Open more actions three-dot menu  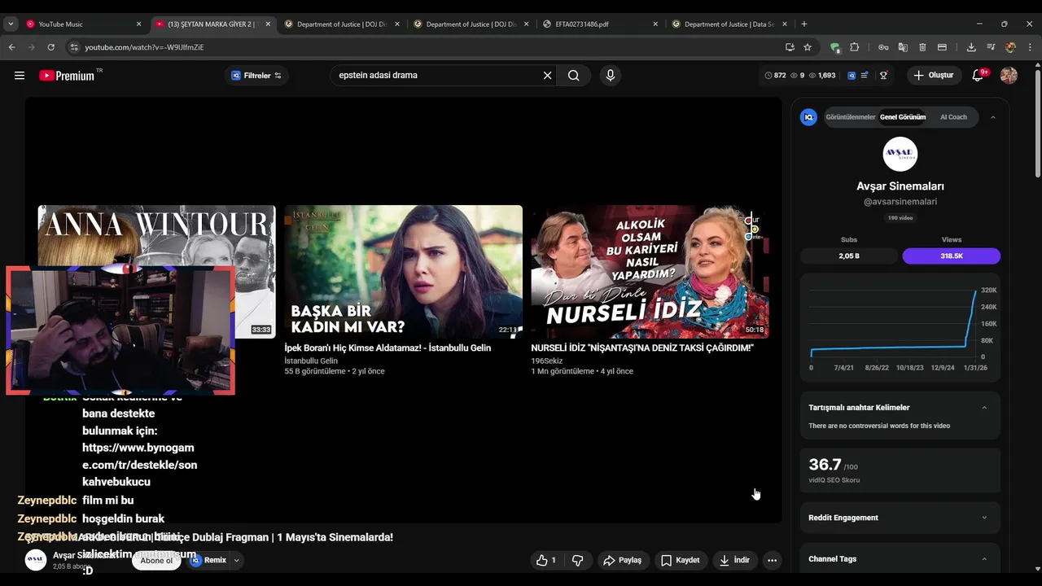point(772,560)
